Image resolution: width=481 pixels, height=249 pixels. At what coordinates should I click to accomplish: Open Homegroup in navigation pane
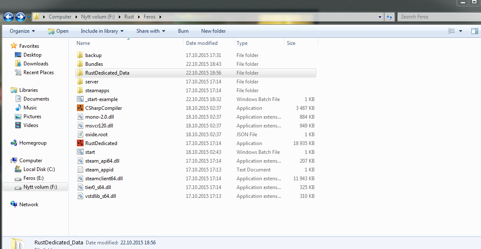tap(32, 143)
